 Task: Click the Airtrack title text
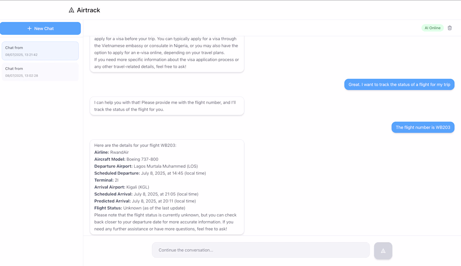[88, 10]
